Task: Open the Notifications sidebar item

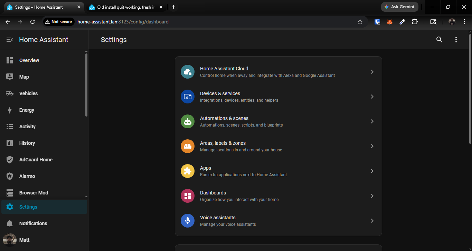Action: [x=33, y=223]
